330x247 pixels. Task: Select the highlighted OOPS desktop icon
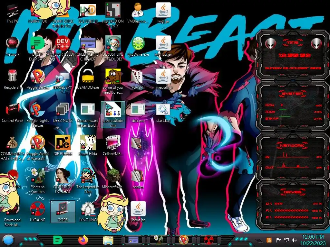(63, 212)
